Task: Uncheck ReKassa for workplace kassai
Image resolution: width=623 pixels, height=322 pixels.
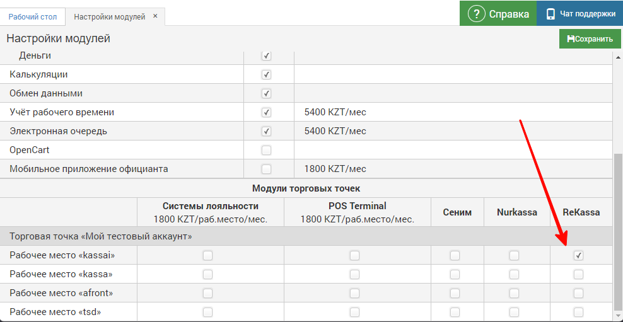Action: coord(578,255)
